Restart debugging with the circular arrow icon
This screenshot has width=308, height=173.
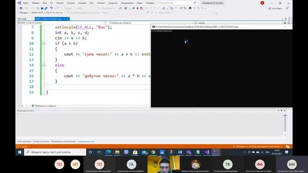coord(141,8)
